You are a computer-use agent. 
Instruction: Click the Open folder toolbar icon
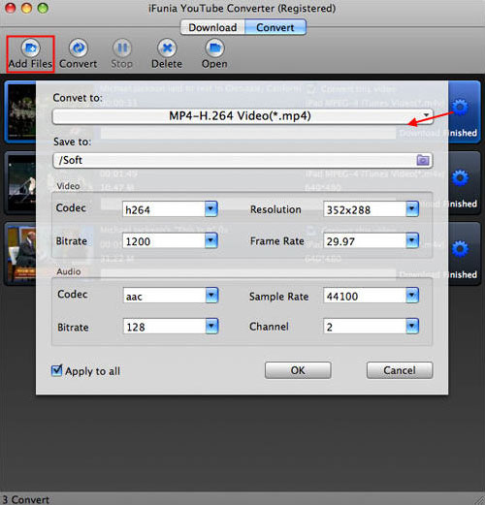click(x=214, y=48)
